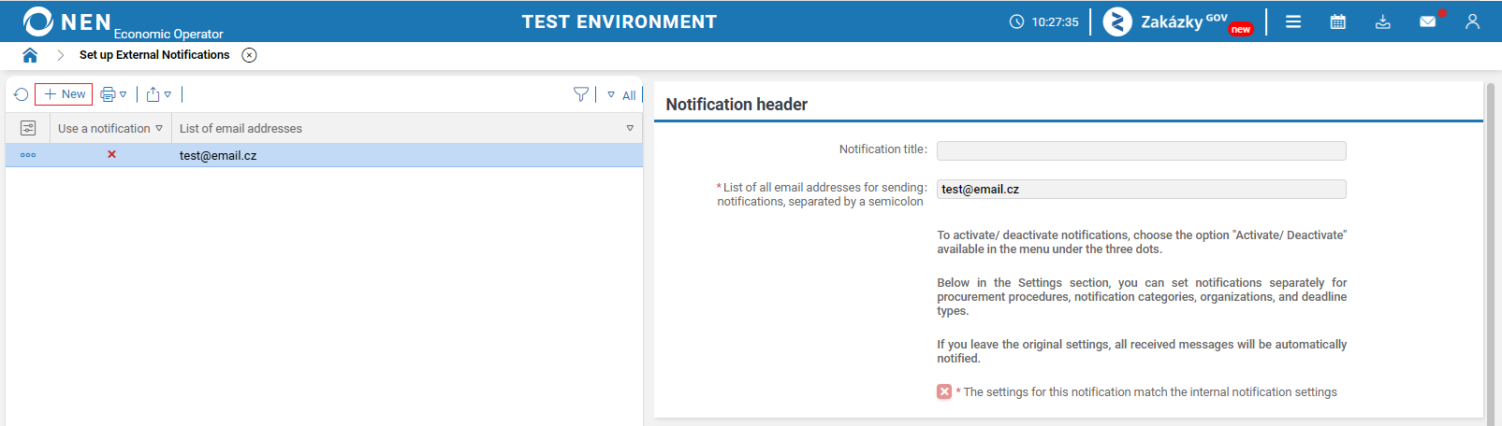Open three dots menu for test@email.cz row
The image size is (1502, 426).
(28, 155)
